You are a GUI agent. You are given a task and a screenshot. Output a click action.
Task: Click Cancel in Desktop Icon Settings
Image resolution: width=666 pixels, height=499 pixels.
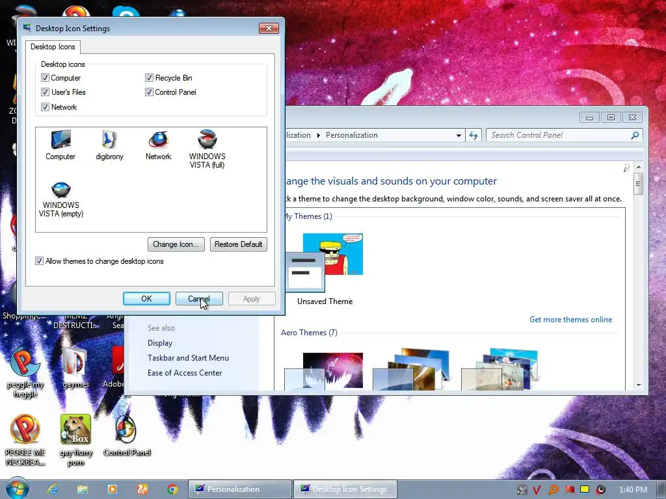click(x=199, y=299)
